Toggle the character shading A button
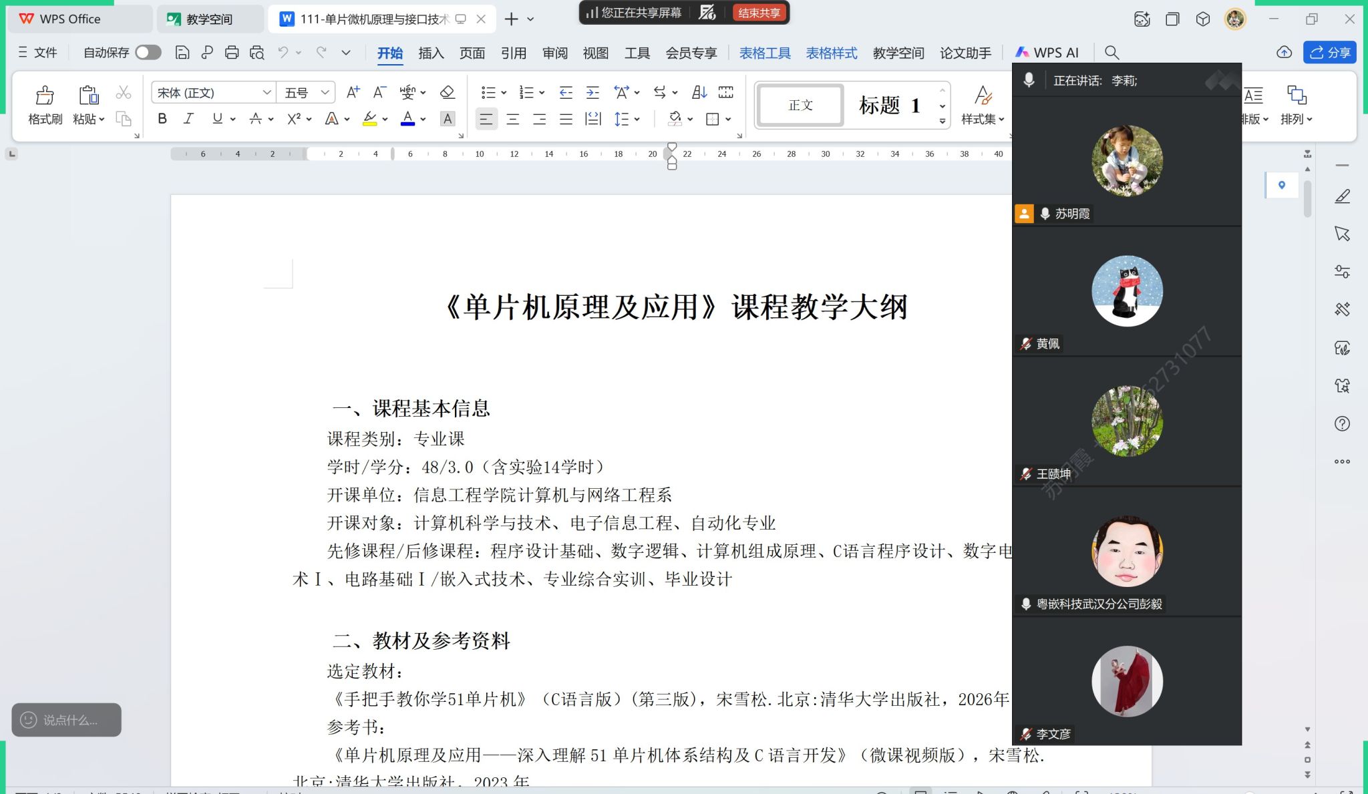Image resolution: width=1368 pixels, height=794 pixels. 448,120
